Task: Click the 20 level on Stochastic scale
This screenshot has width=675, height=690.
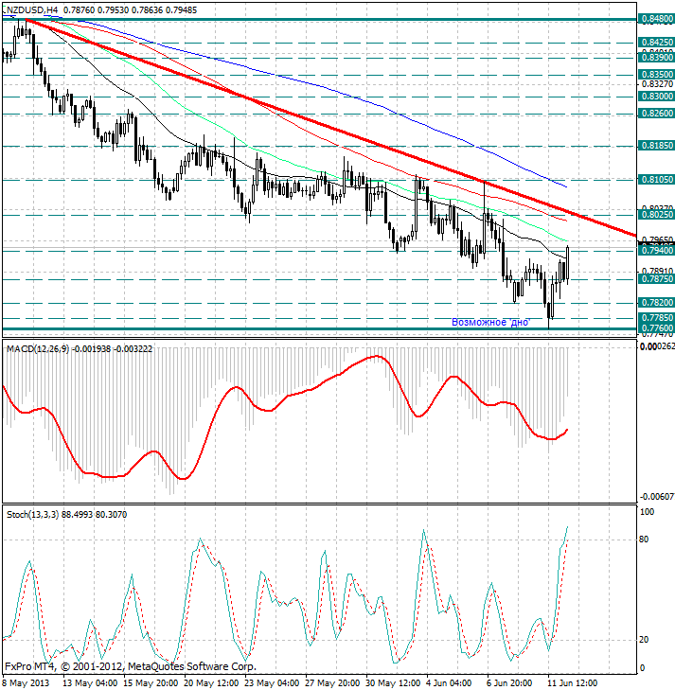Action: coord(644,640)
